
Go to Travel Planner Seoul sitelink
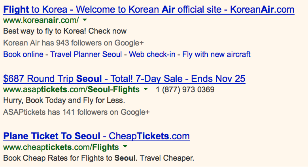point(86,54)
